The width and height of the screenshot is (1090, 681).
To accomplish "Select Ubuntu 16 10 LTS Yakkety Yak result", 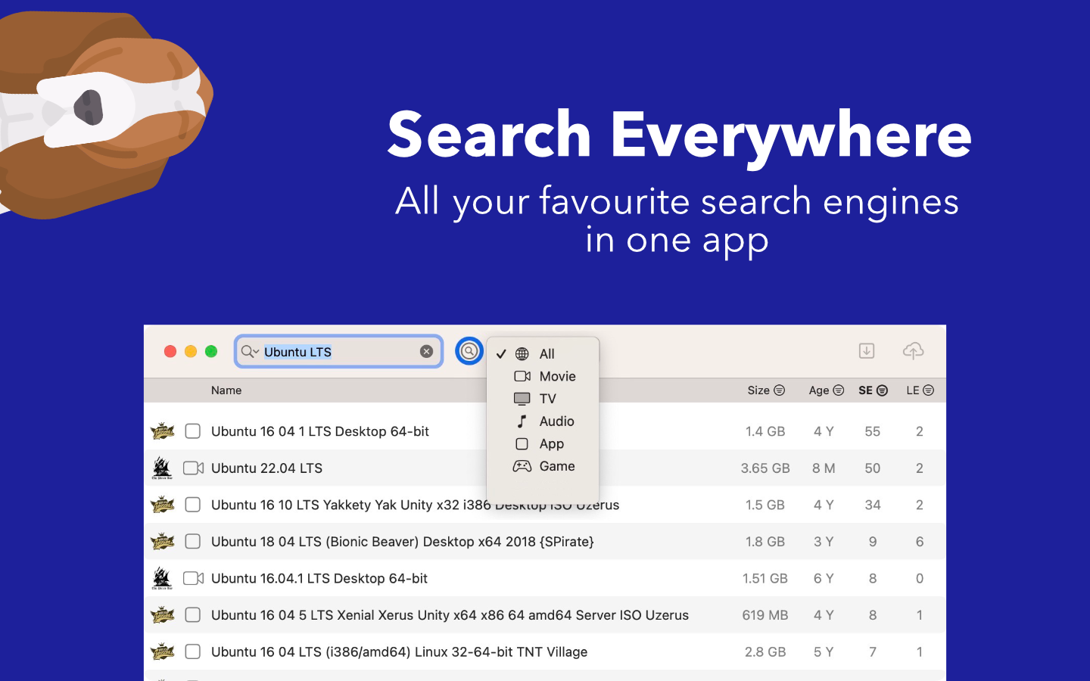I will coord(545,505).
